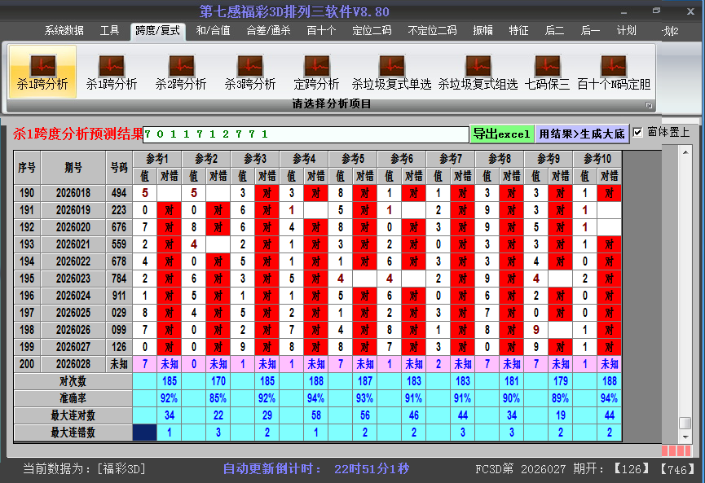705x483 pixels.
Task: Collapse the 请选择分析项目 panel
Action: [650, 104]
